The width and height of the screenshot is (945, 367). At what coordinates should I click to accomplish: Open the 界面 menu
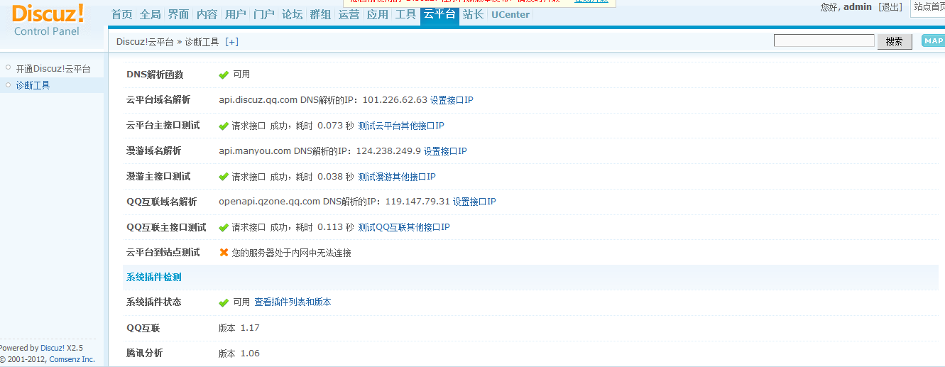[x=179, y=14]
